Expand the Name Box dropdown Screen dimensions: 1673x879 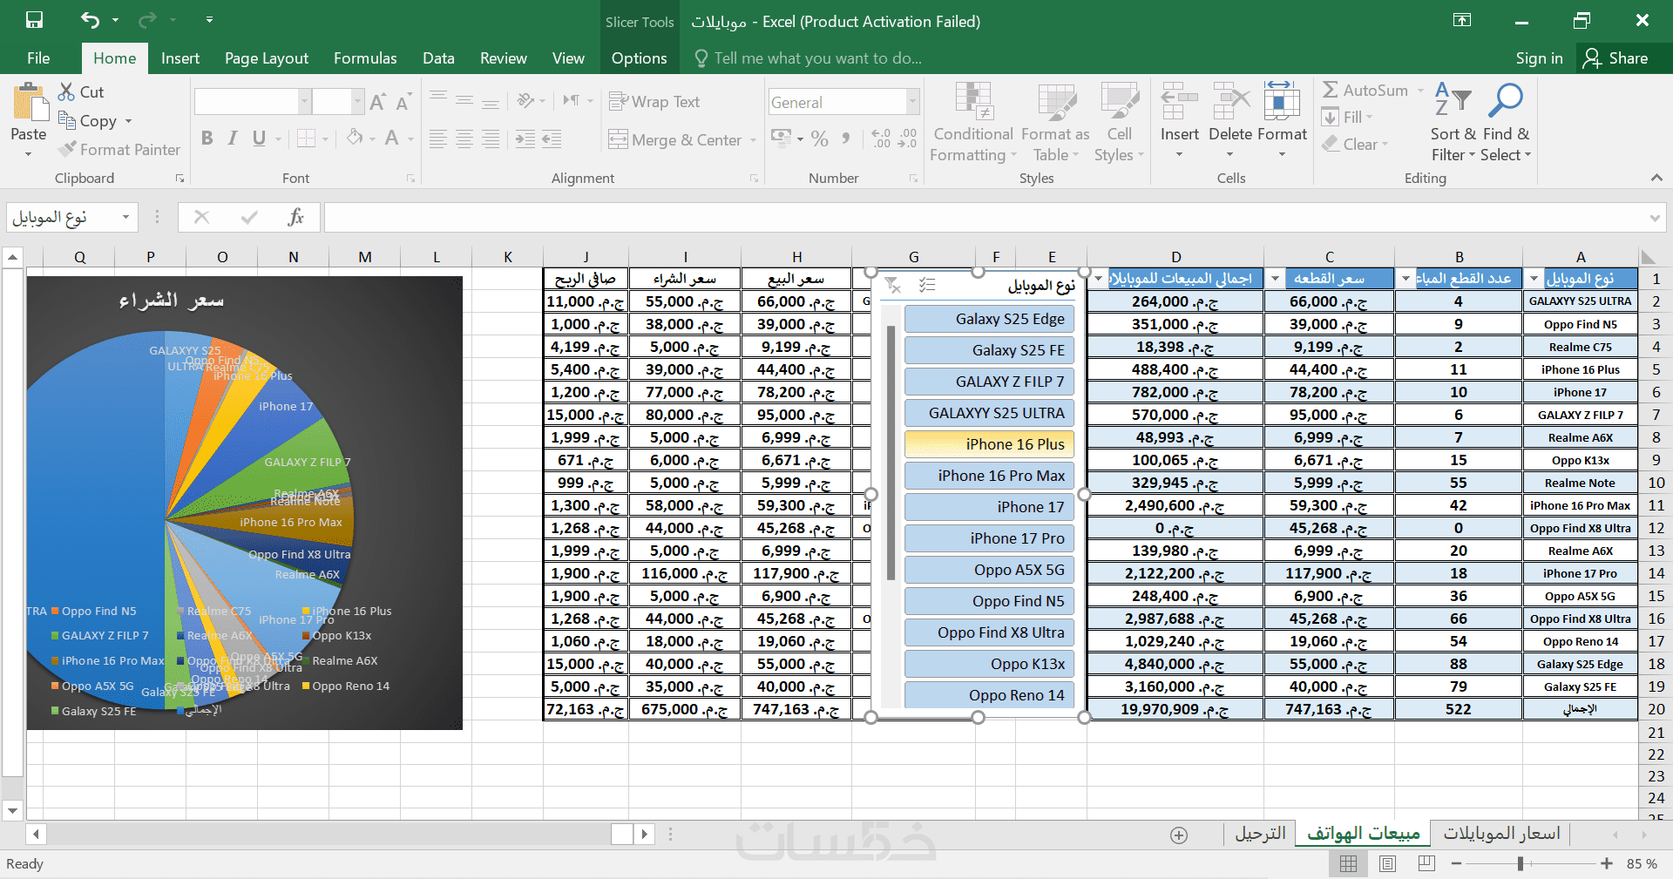(x=126, y=217)
